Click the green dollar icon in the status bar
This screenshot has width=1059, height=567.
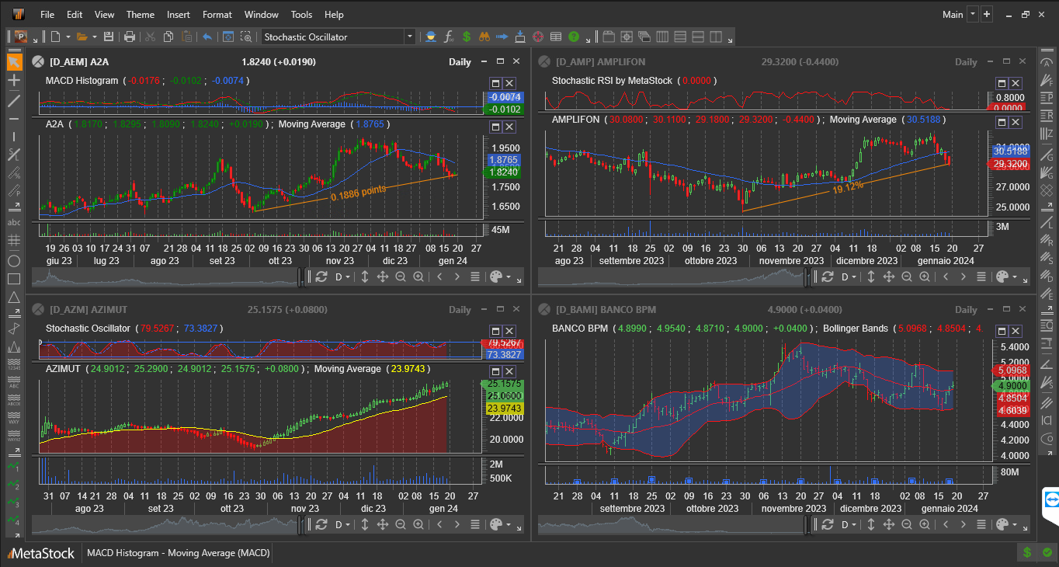coord(1027,553)
